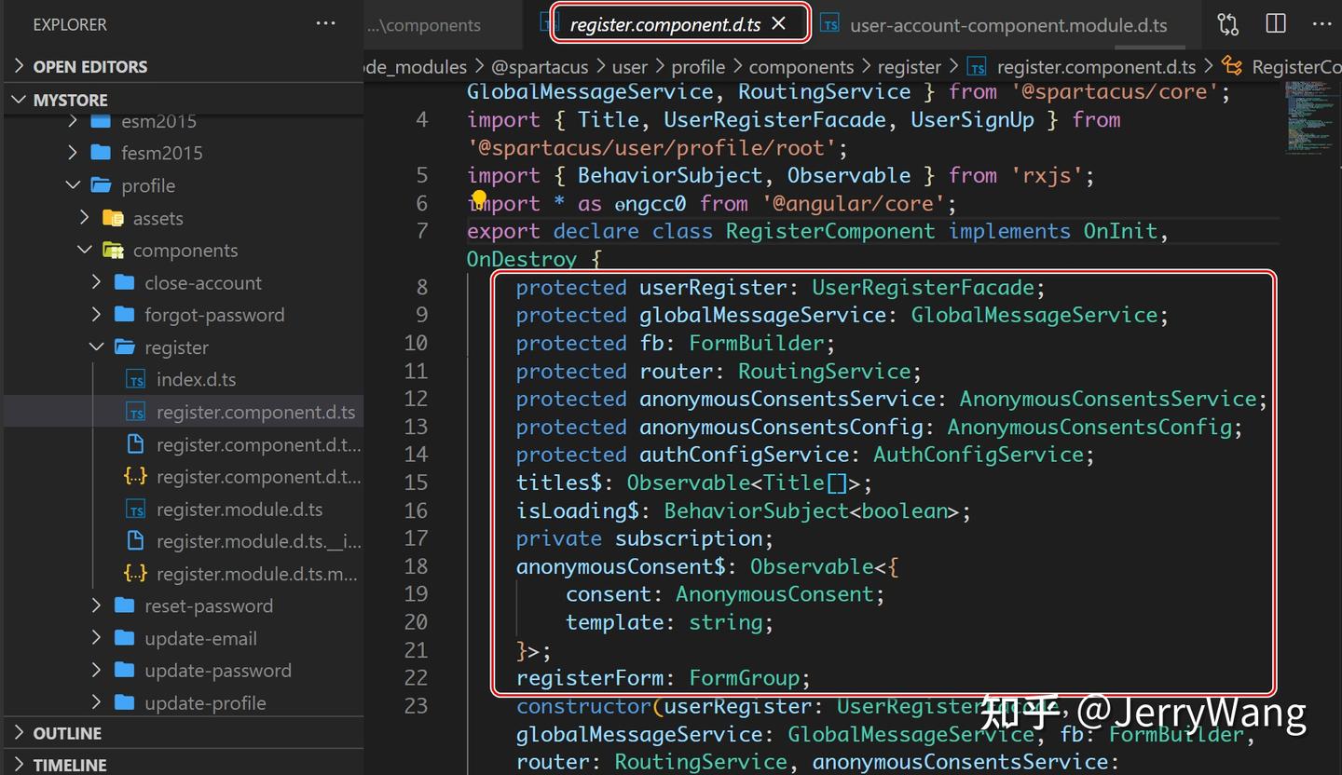Click the braces icon of register.module.d.ts.m...
The image size is (1342, 775).
[x=136, y=574]
